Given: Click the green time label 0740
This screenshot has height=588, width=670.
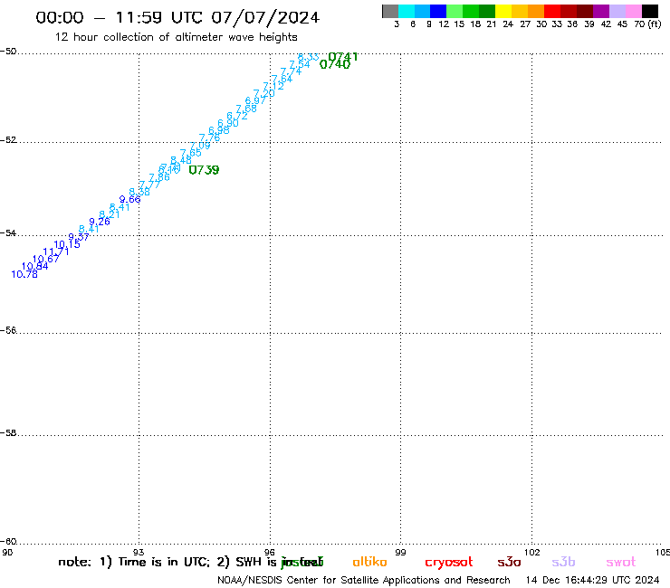Looking at the screenshot, I should 335,64.
